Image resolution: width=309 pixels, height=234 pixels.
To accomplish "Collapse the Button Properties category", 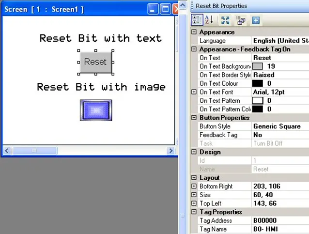I will [194, 118].
